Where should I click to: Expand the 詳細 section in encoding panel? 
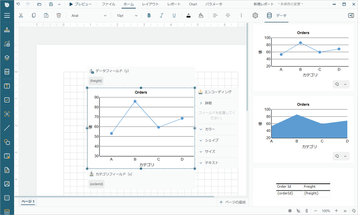(206, 103)
